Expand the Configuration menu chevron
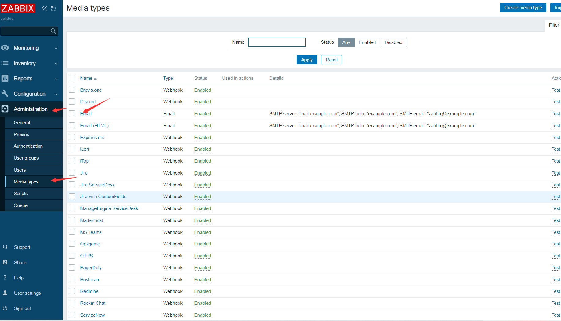 56,94
